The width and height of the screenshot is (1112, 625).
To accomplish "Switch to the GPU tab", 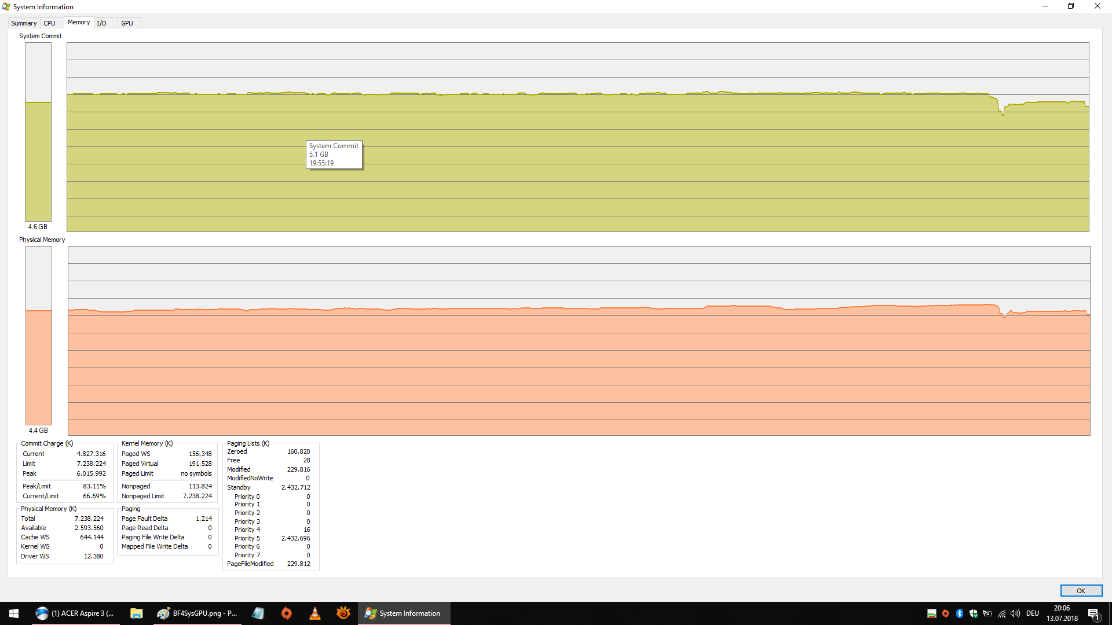I will [127, 23].
